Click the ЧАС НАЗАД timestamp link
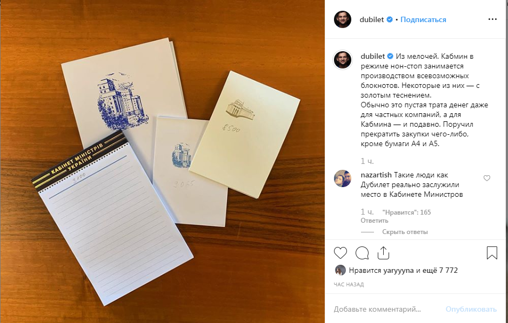The width and height of the screenshot is (508, 323). 349,285
